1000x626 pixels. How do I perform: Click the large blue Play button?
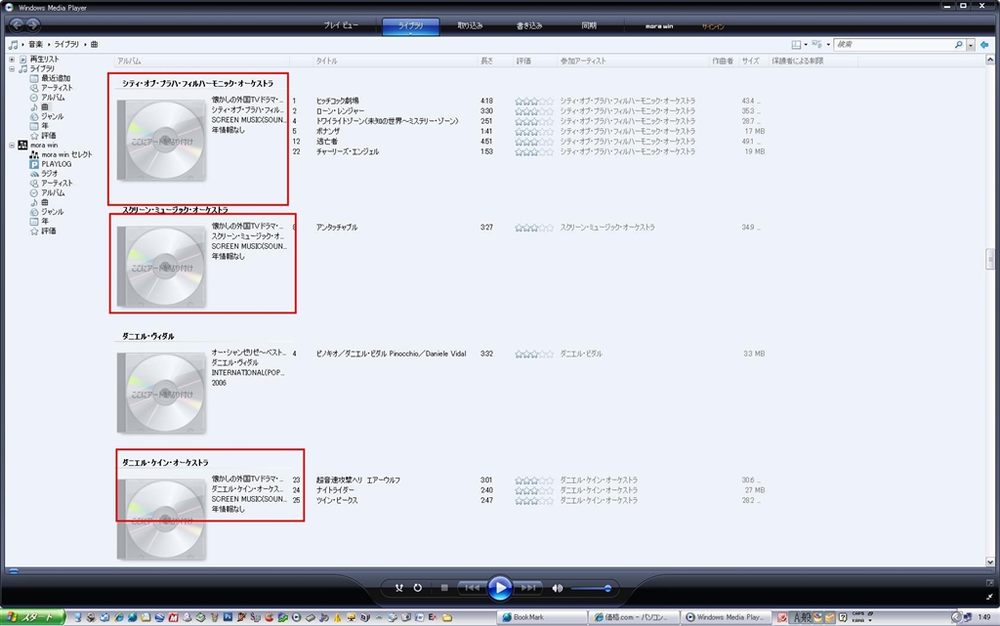click(x=500, y=588)
